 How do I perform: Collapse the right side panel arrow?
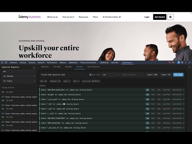tap(190, 67)
